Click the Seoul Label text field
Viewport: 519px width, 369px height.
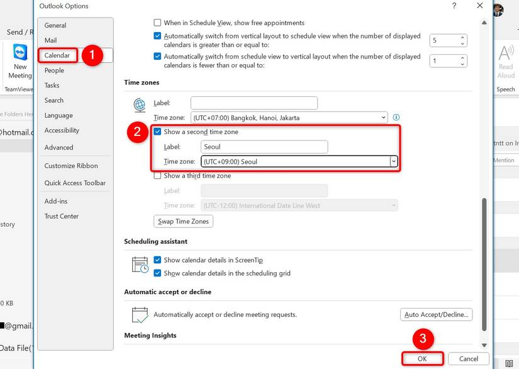click(263, 146)
